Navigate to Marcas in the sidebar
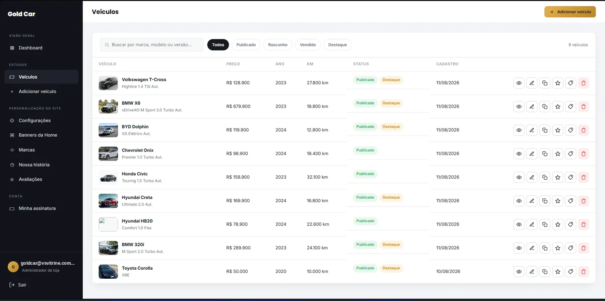The width and height of the screenshot is (605, 301). click(41, 150)
